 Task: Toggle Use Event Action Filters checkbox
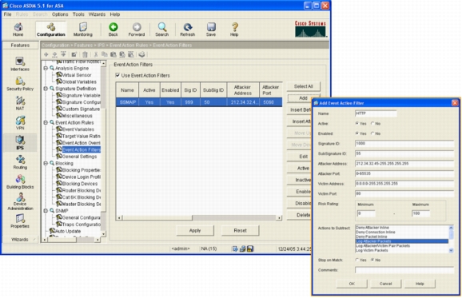tap(117, 75)
